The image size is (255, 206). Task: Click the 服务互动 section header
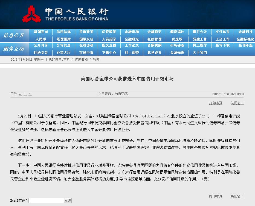pos(14,49)
